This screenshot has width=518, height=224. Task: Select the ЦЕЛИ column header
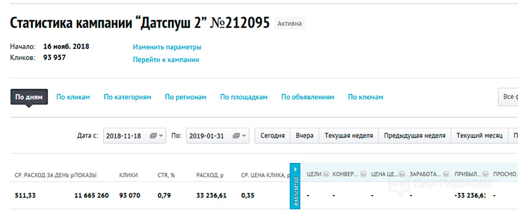(x=314, y=174)
